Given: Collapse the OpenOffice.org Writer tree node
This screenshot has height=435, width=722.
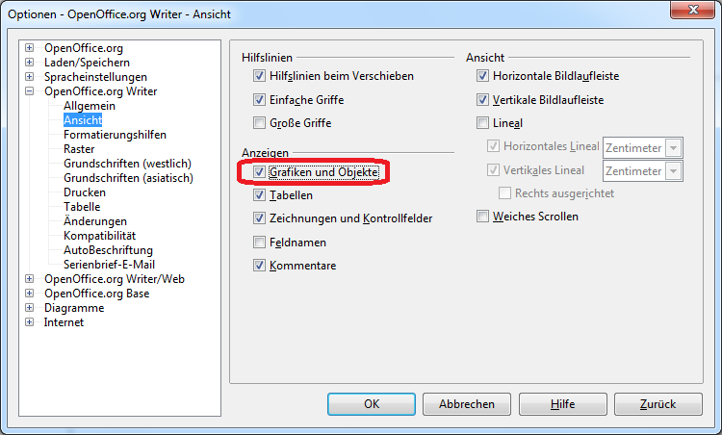Looking at the screenshot, I should [x=30, y=91].
